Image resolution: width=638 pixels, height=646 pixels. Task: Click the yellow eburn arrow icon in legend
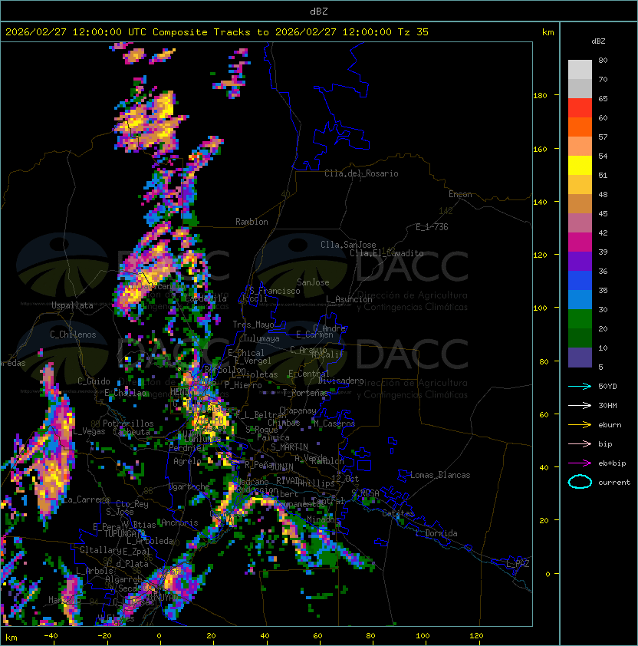(x=580, y=425)
